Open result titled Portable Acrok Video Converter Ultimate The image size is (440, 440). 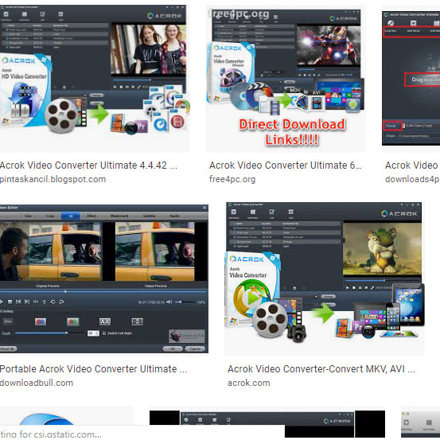tap(93, 368)
